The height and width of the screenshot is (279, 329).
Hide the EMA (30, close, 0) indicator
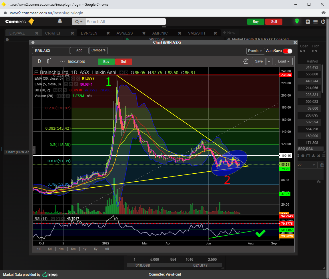[x=68, y=78]
